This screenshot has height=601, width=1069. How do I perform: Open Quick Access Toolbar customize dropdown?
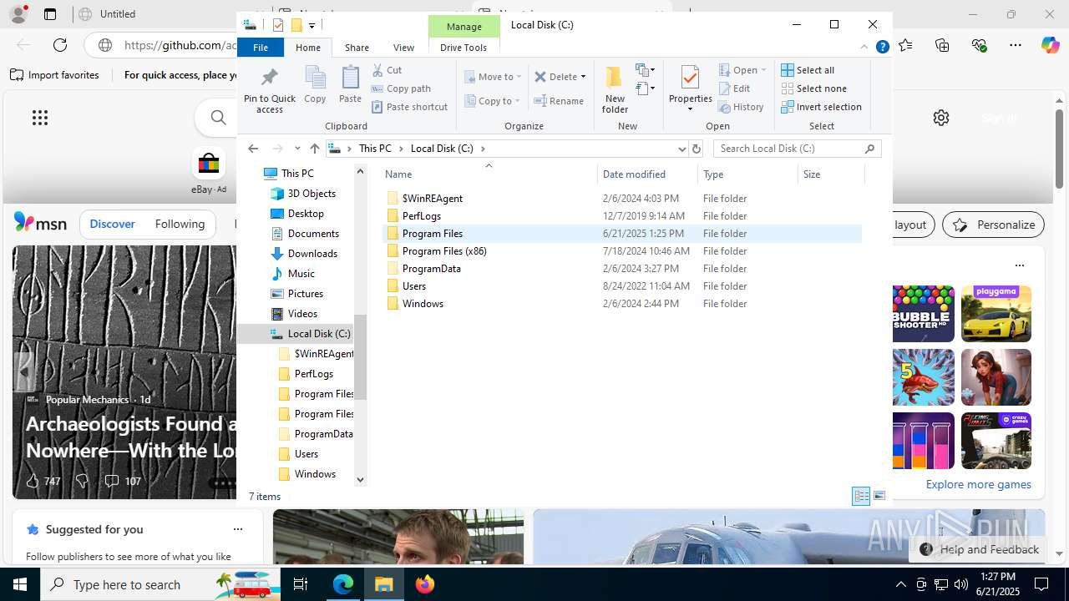pos(312,25)
